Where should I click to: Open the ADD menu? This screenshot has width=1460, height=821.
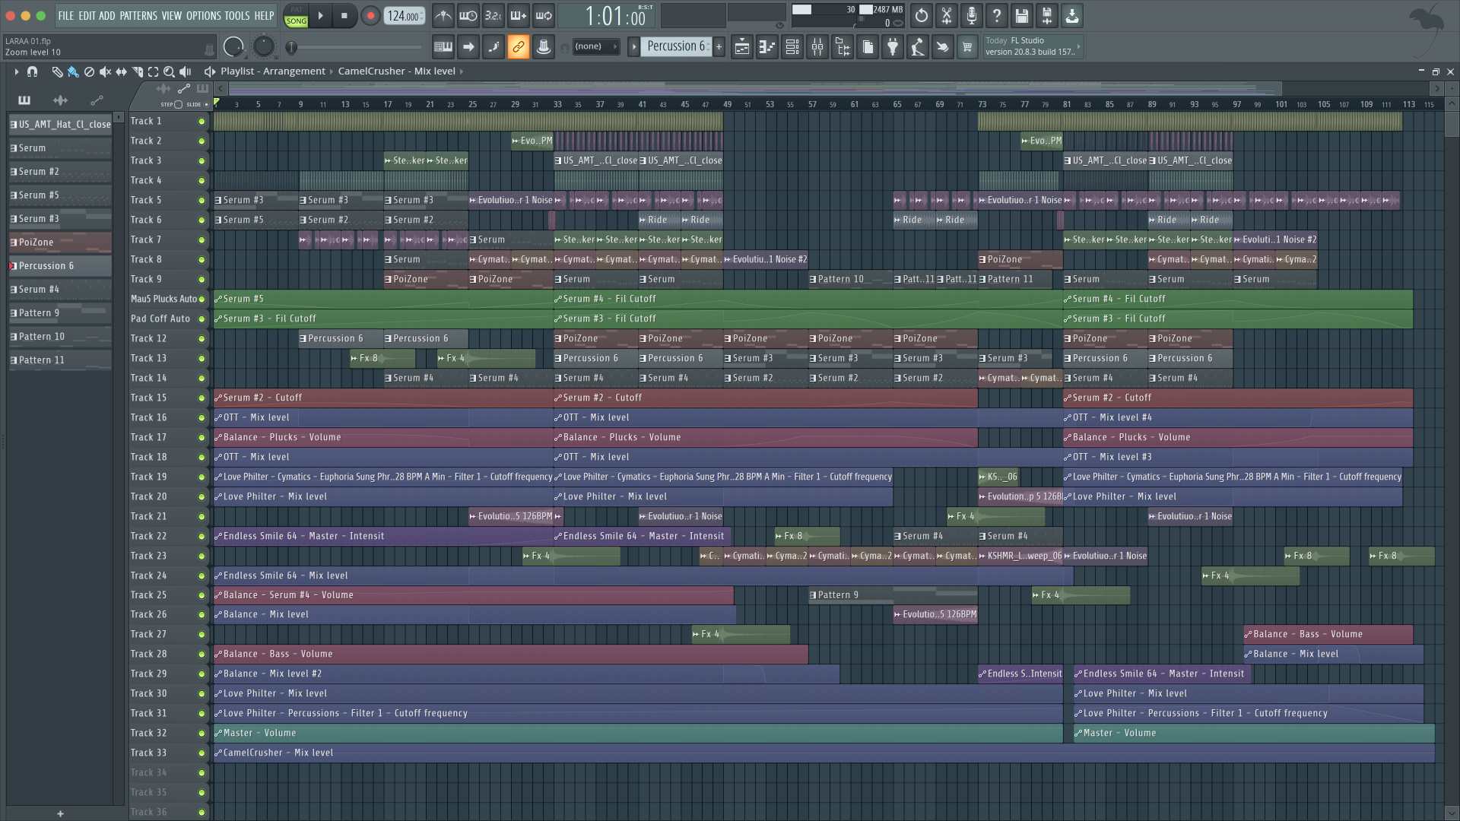(x=107, y=15)
